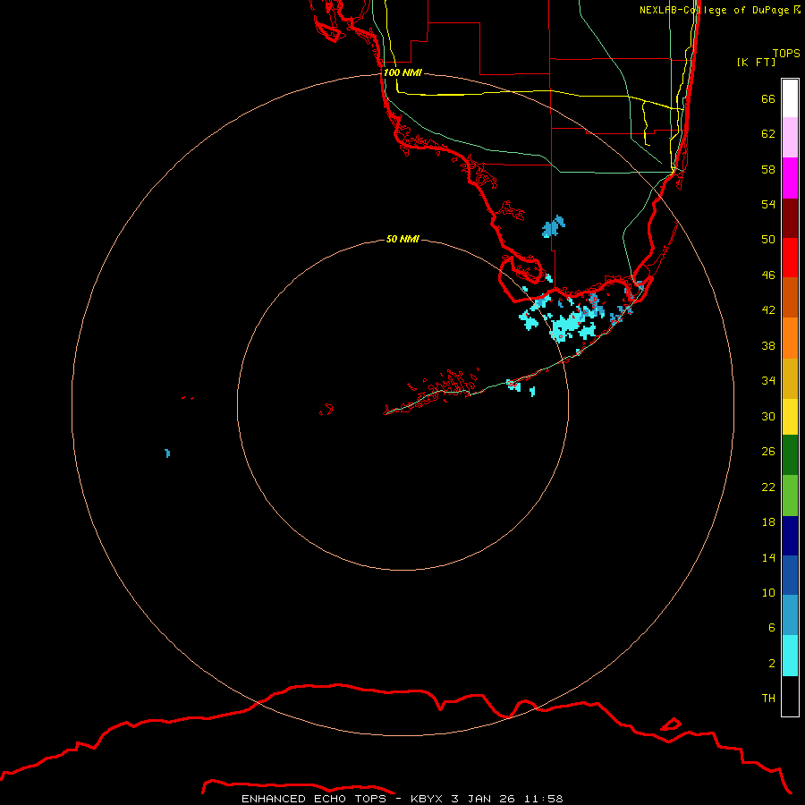Click the light green 26 legend swatch
The height and width of the screenshot is (805, 805).
coord(790,496)
